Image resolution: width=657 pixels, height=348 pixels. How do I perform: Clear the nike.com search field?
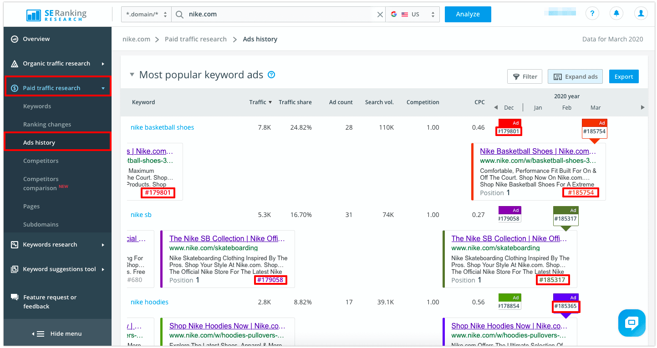380,15
